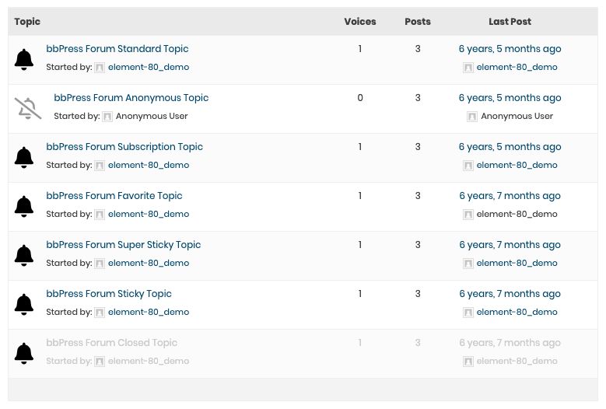Viewport: 606px width, 409px height.
Task: Open bbPress Forum Super Sticky Topic
Action: pyautogui.click(x=123, y=245)
